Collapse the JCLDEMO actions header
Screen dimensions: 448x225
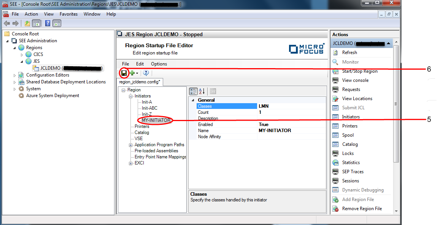389,43
